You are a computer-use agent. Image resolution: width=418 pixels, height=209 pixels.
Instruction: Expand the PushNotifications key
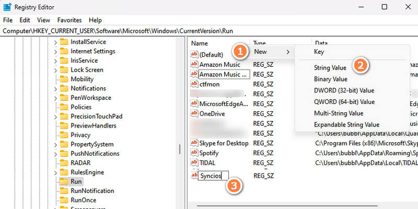click(55, 154)
